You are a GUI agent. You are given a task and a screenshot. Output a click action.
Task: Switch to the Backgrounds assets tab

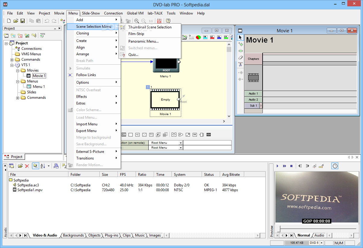(73, 235)
